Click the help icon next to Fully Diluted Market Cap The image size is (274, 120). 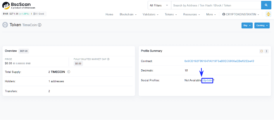click(x=108, y=59)
